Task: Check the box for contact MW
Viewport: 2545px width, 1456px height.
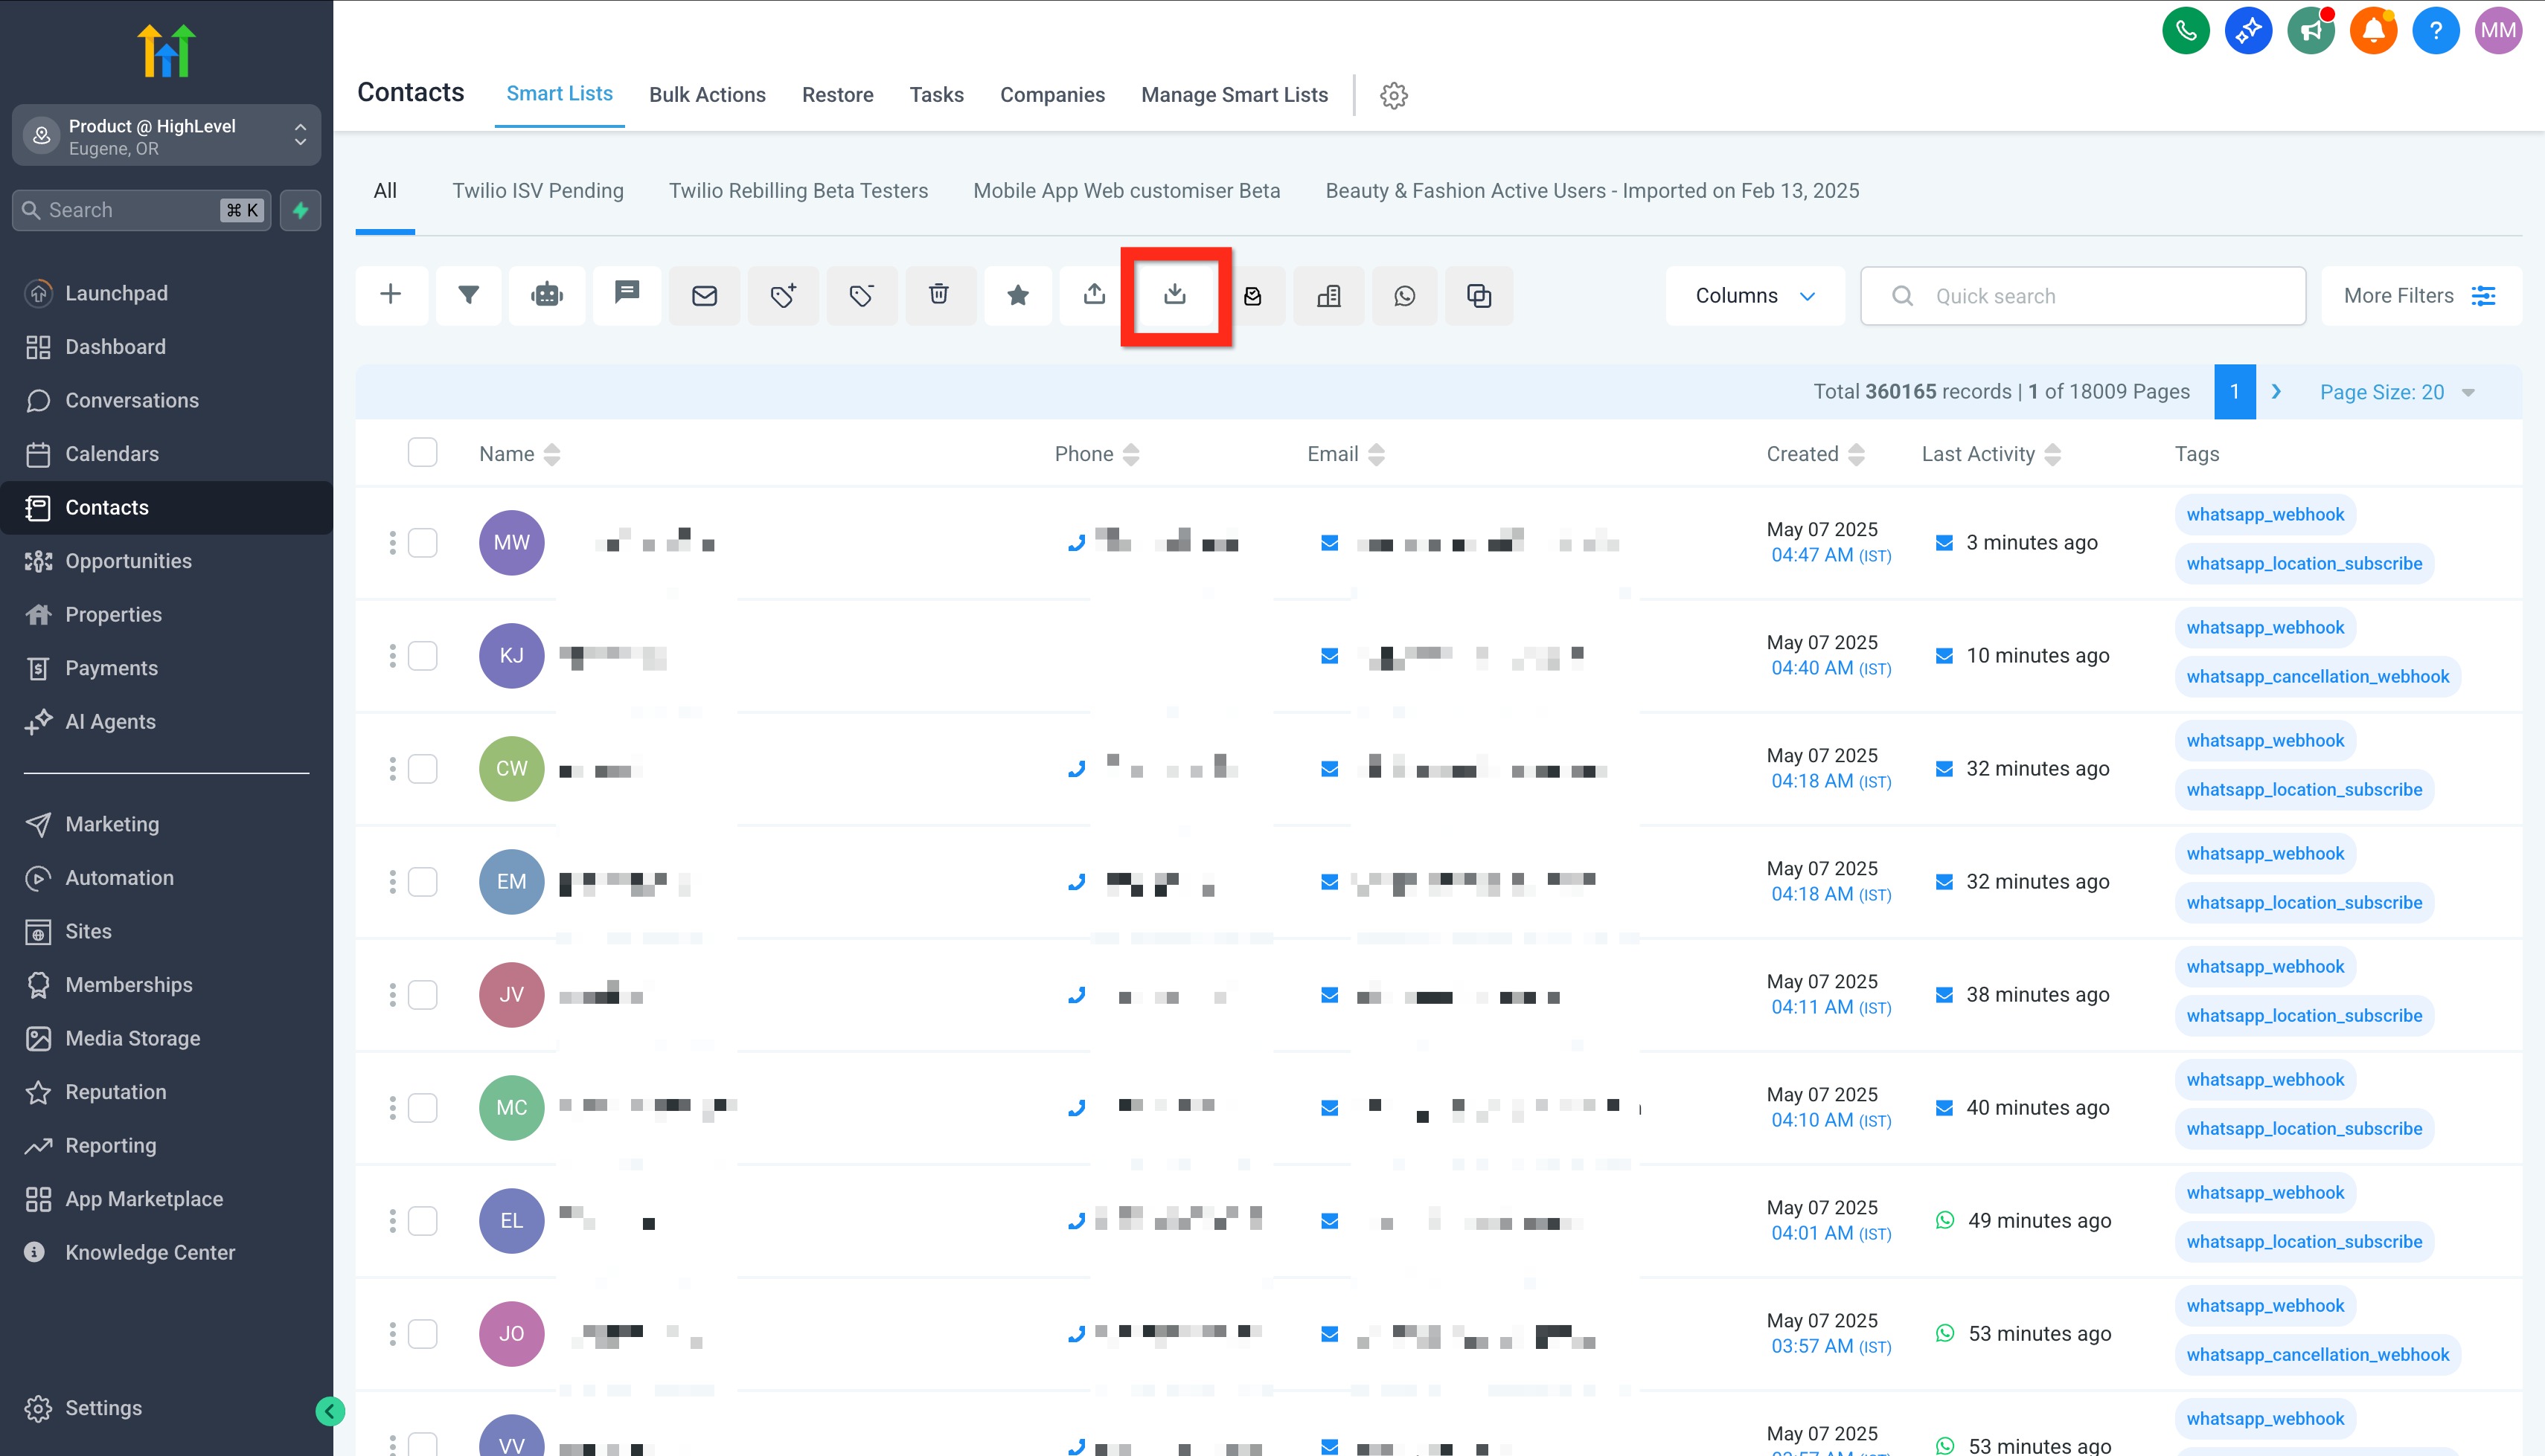Action: click(x=422, y=542)
